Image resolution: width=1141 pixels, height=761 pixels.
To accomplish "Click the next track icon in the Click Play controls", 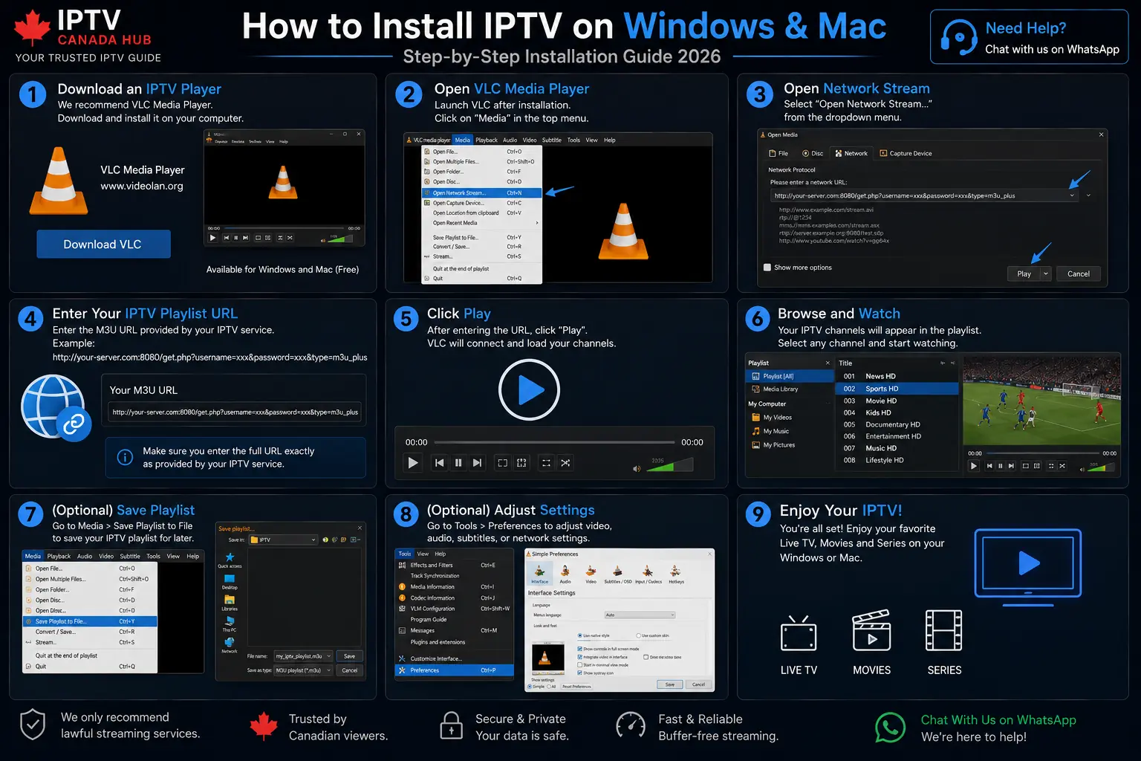I will (x=477, y=463).
